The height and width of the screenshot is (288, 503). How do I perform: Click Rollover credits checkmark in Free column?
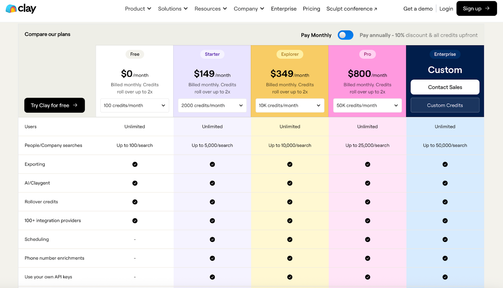pyautogui.click(x=135, y=202)
